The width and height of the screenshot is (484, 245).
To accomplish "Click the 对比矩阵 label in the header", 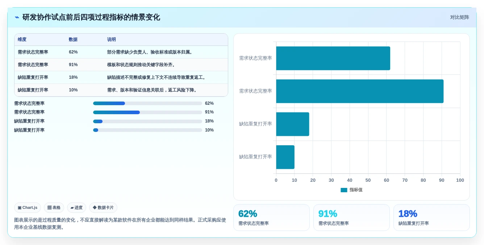I will coord(459,17).
